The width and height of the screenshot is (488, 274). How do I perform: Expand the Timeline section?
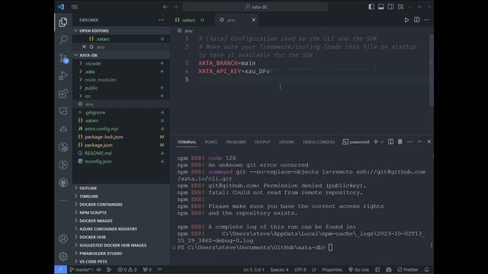(76, 196)
